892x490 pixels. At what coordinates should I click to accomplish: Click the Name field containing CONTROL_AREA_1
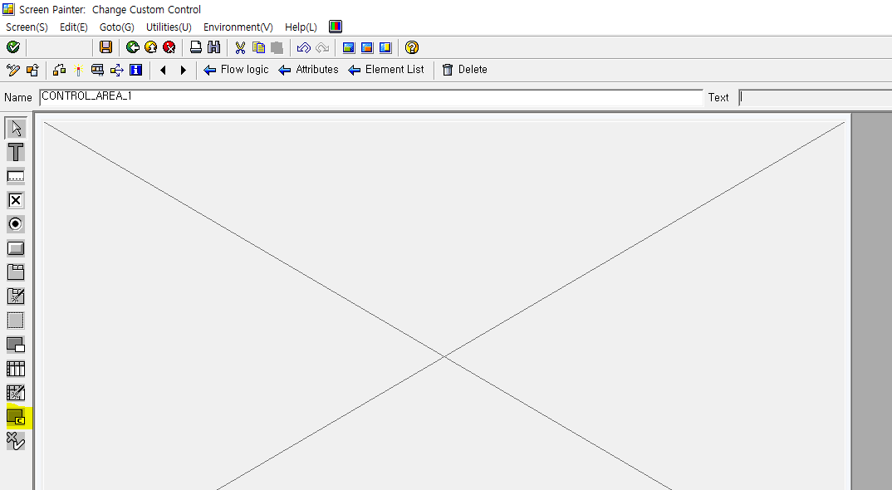pyautogui.click(x=371, y=96)
